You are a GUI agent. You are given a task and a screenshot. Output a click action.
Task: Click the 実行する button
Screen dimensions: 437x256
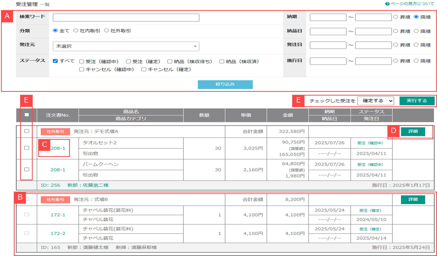pyautogui.click(x=417, y=101)
